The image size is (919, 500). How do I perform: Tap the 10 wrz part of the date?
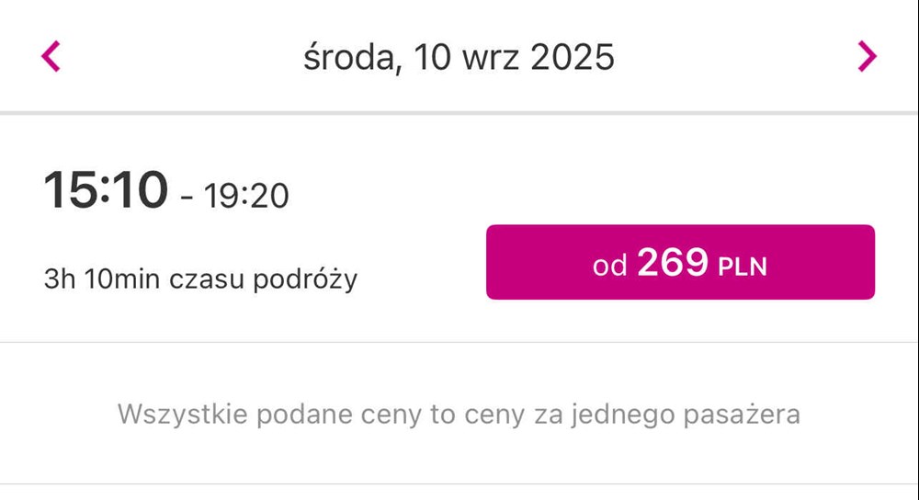[x=467, y=57]
